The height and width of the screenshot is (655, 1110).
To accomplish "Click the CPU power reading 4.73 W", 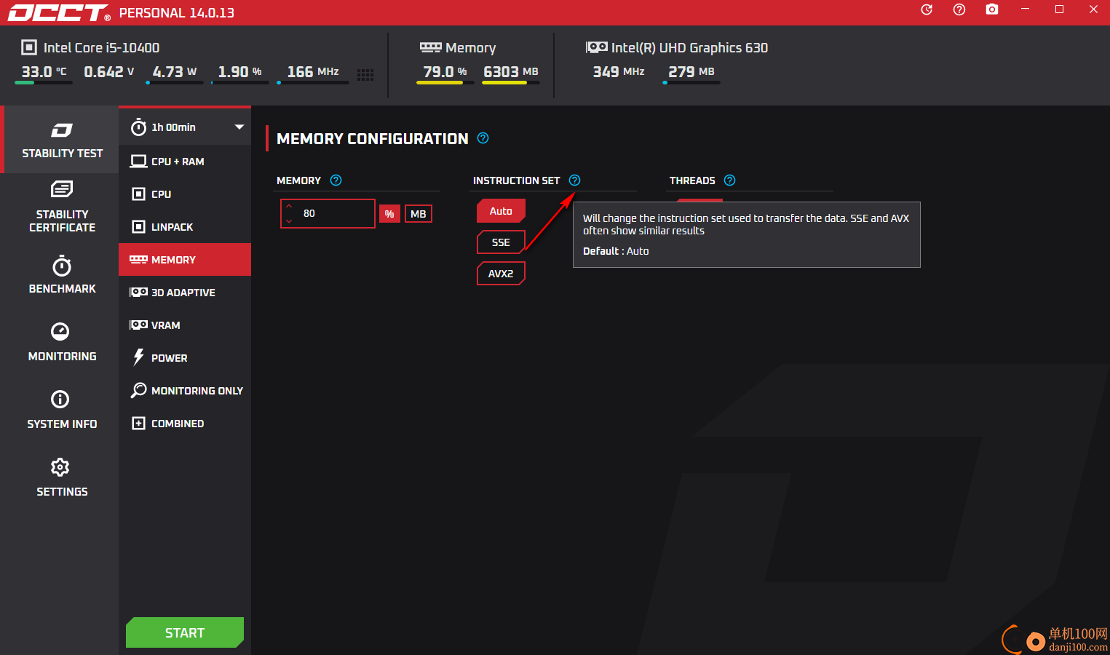I will pyautogui.click(x=175, y=71).
